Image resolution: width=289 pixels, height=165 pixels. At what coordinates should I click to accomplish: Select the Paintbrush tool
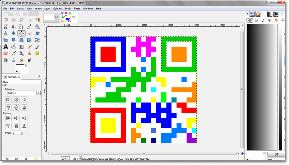click(x=37, y=47)
